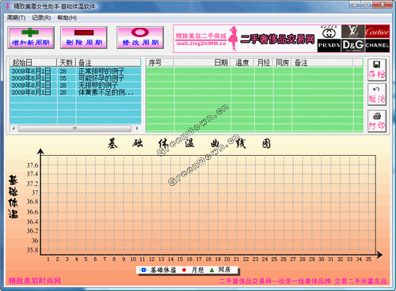Viewport: 396px width, 291px height.
Task: Open the 周期(T) menu
Action: pos(17,17)
